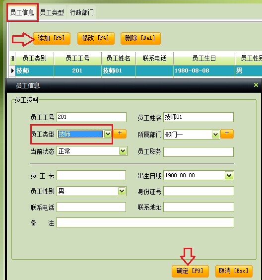The height and width of the screenshot is (280, 262).
Task: Expand the 员工性别 dropdown
Action: 122,191
